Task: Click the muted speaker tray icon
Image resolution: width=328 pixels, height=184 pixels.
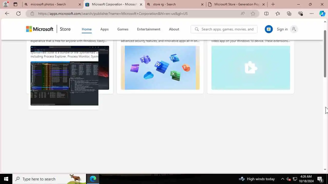Action: click(289, 179)
